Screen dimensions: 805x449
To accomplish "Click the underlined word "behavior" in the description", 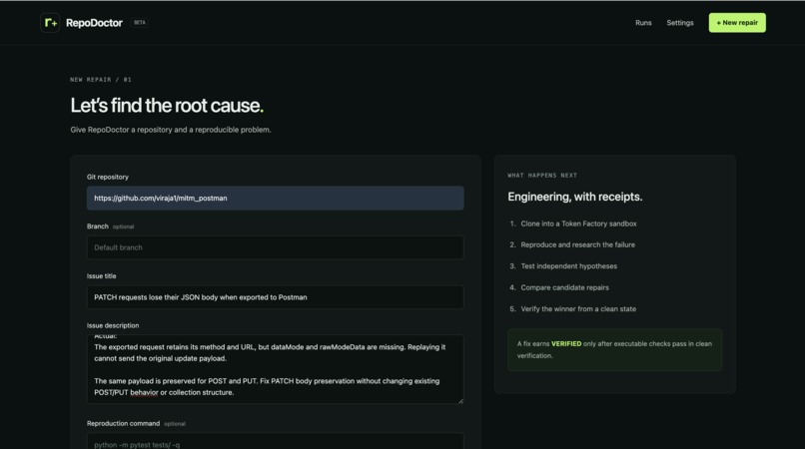I will (x=144, y=392).
